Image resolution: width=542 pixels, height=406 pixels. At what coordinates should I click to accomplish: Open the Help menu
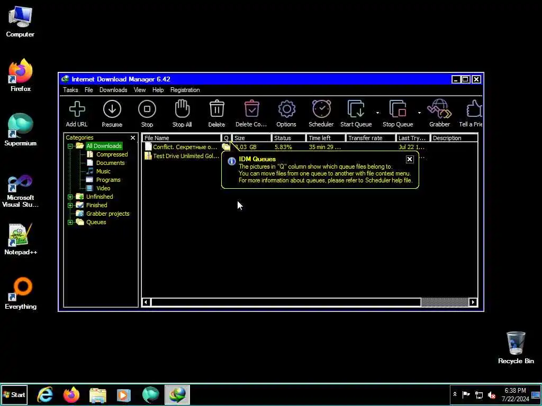coord(158,90)
